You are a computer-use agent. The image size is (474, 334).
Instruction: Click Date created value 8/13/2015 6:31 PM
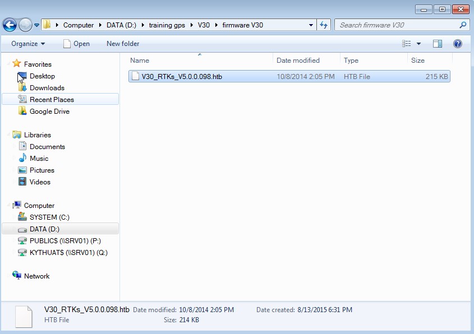(x=325, y=310)
